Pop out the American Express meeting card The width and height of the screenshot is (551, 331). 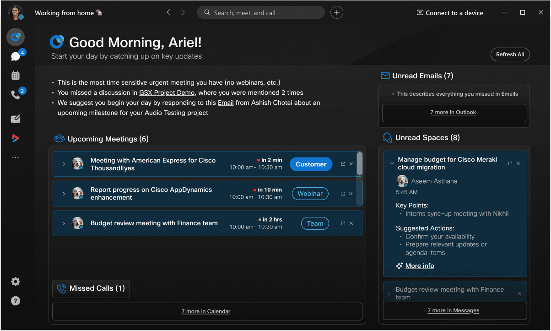[343, 164]
